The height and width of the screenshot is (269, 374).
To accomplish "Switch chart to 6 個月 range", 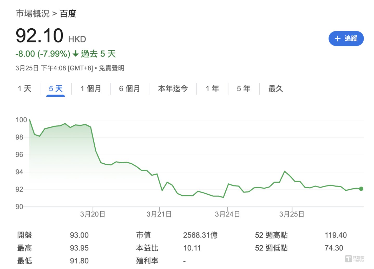I will coord(129,89).
